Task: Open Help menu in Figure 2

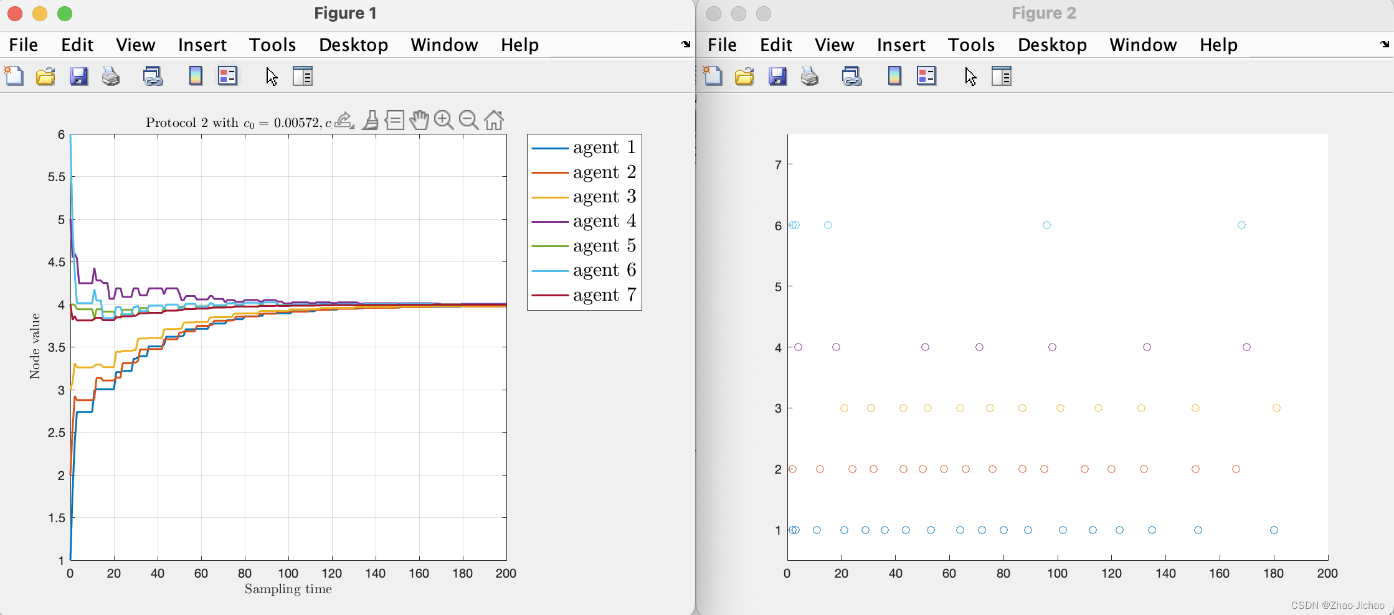Action: point(1218,45)
